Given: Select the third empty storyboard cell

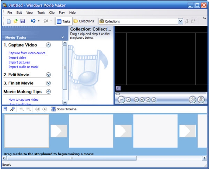Looking at the screenshot, I should (x=155, y=131).
